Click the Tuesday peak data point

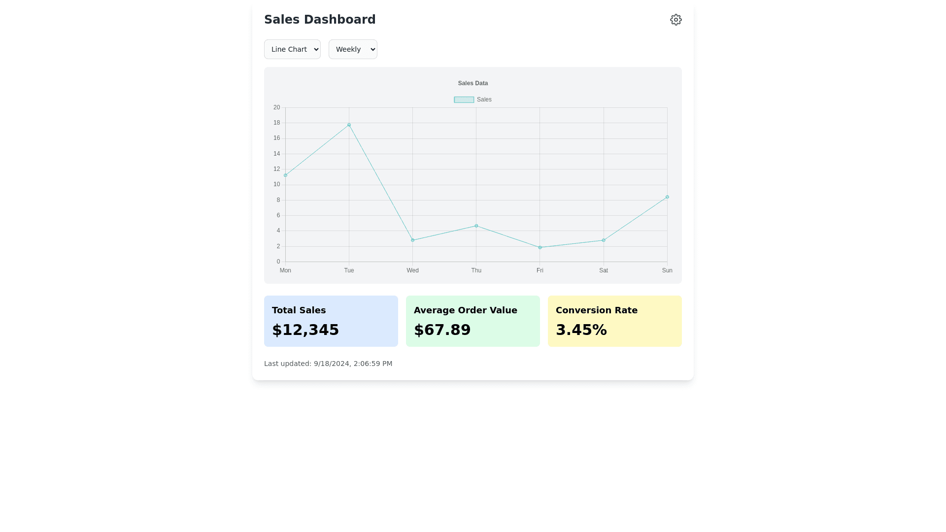click(x=349, y=125)
